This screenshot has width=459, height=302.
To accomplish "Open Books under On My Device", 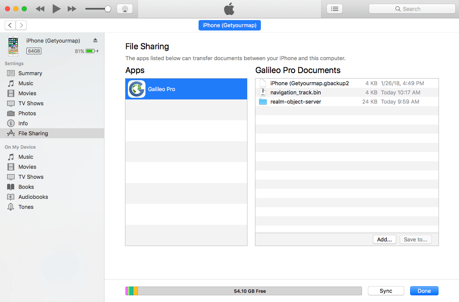I will tap(26, 187).
